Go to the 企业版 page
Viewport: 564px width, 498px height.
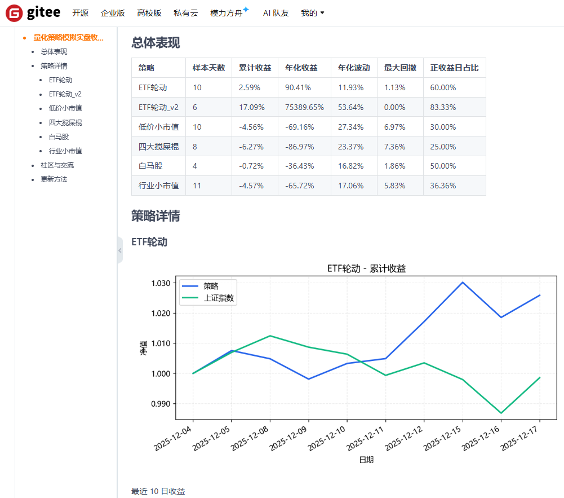coord(113,13)
